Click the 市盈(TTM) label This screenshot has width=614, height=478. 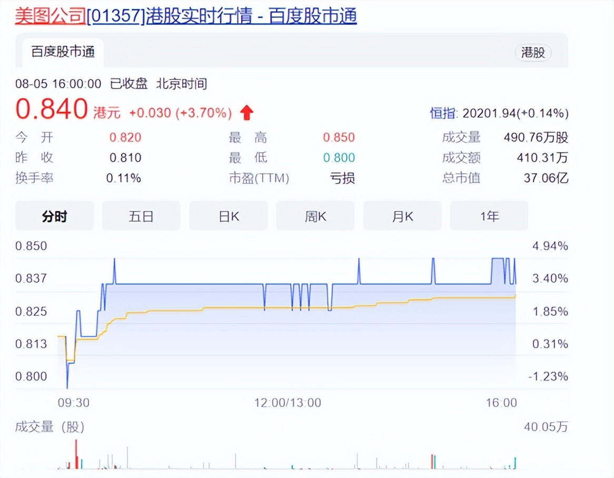coord(259,178)
